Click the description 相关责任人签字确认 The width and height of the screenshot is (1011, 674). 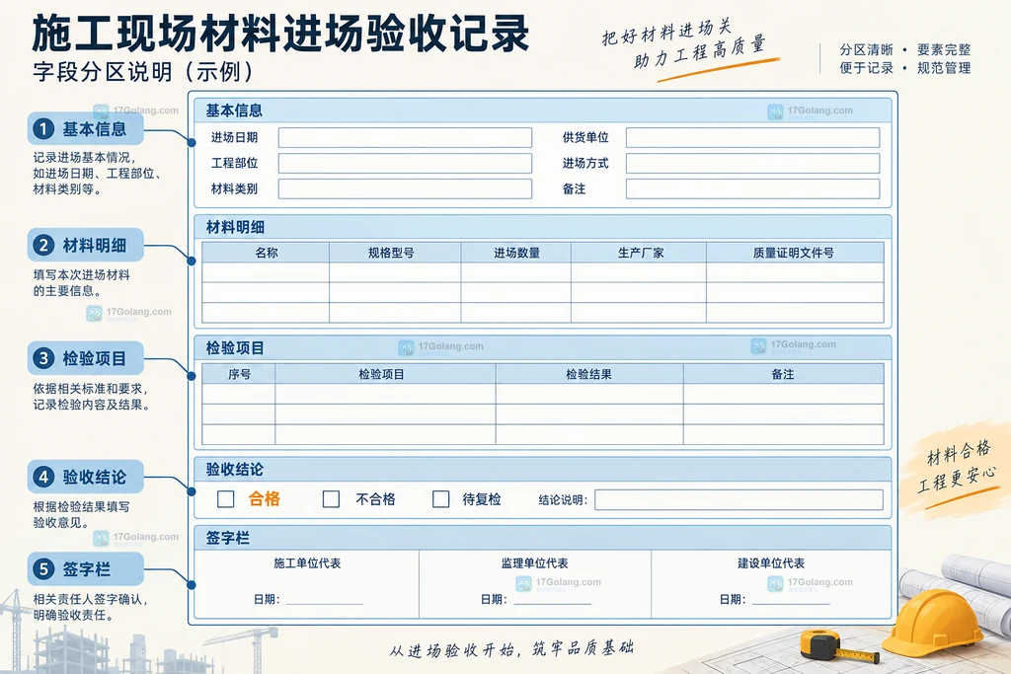[x=91, y=599]
